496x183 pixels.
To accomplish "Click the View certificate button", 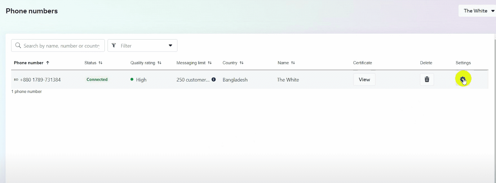I will click(364, 80).
